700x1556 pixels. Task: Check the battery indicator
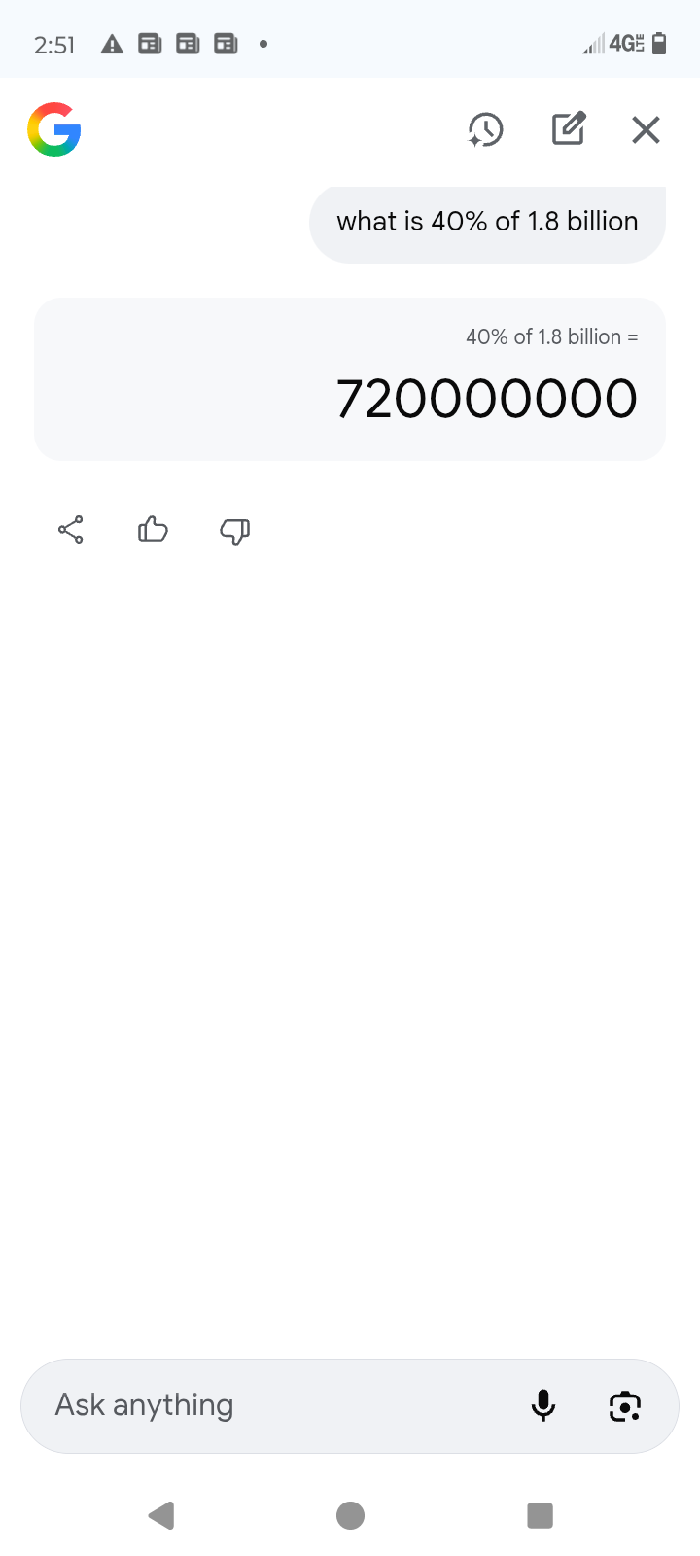click(658, 43)
